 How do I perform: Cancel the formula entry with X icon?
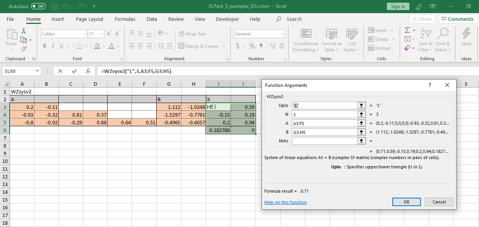(x=60, y=71)
